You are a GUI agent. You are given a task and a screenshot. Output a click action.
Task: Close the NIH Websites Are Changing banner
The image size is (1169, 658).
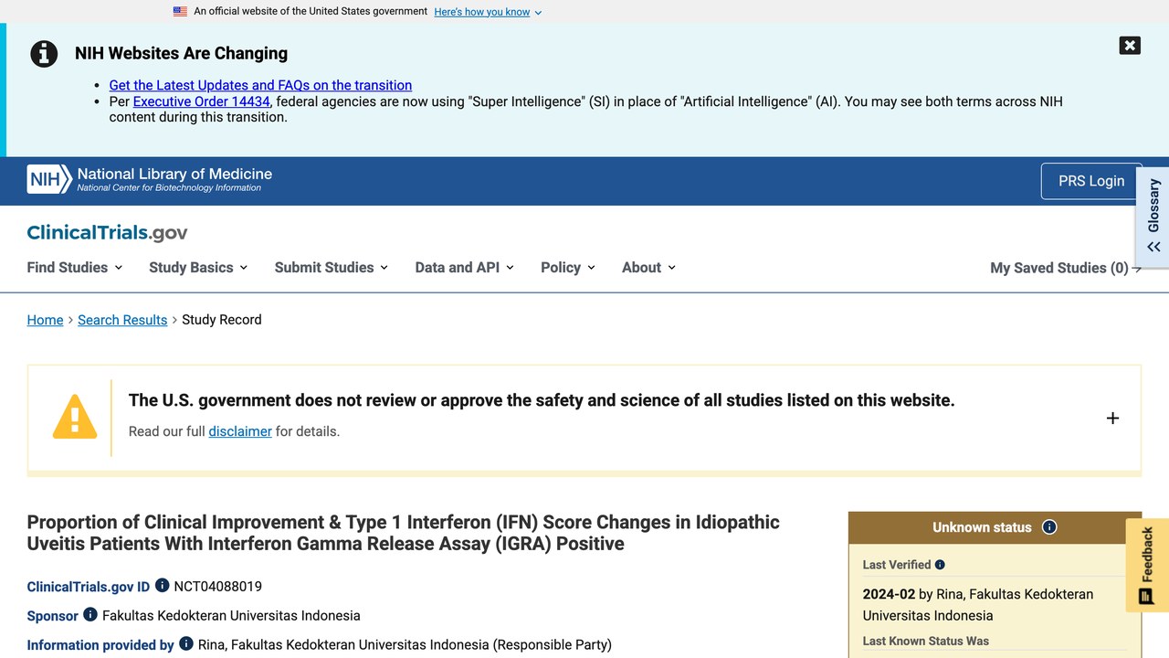coord(1130,46)
